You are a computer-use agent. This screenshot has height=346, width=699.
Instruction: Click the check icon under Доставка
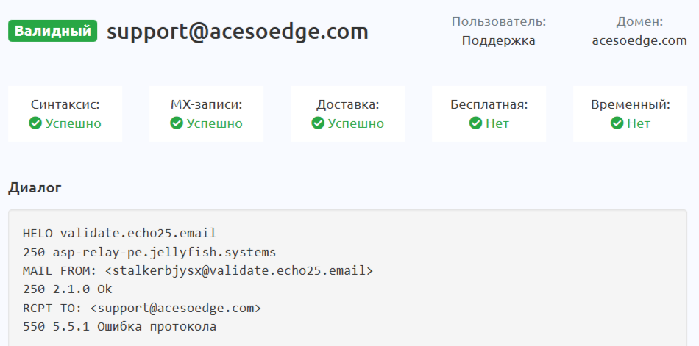tap(317, 123)
